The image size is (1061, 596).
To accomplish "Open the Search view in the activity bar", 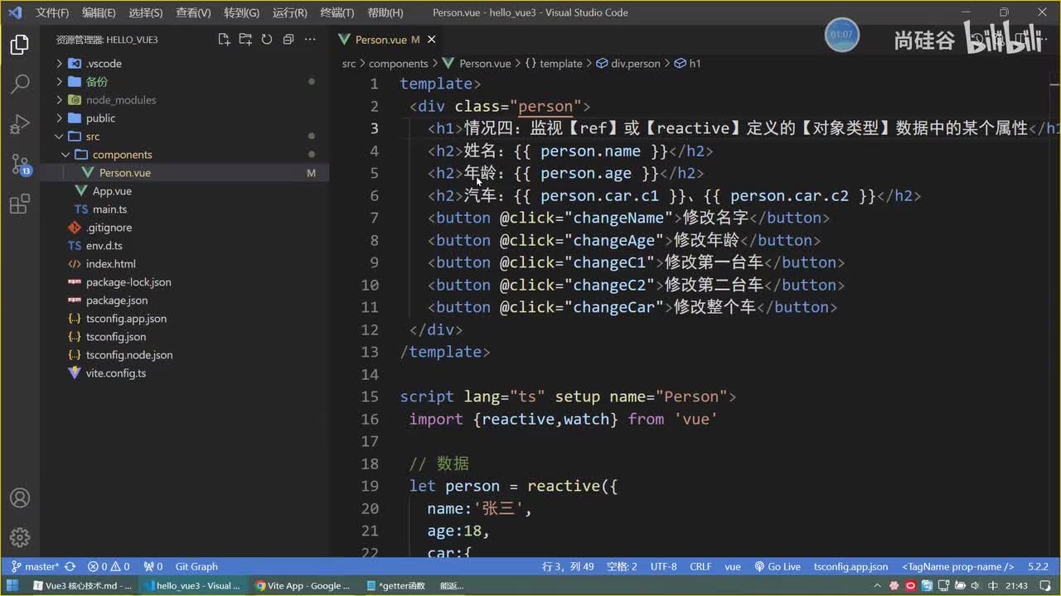I will (20, 84).
